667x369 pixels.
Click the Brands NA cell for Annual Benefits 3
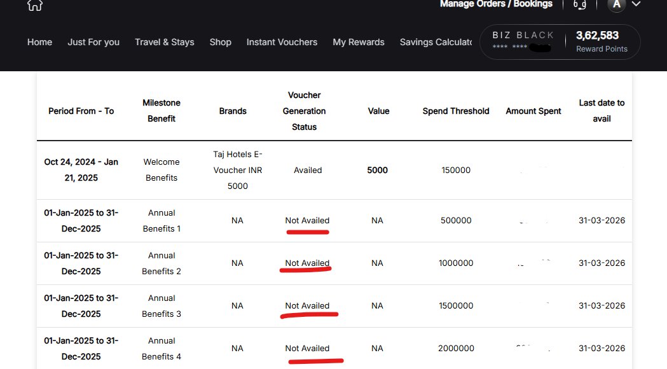237,305
